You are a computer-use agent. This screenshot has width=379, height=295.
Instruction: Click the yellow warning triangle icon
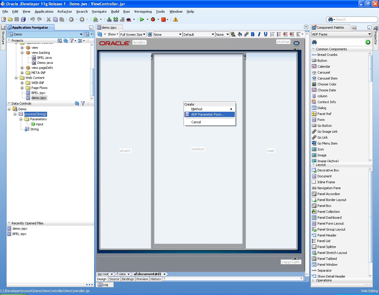coord(176,20)
